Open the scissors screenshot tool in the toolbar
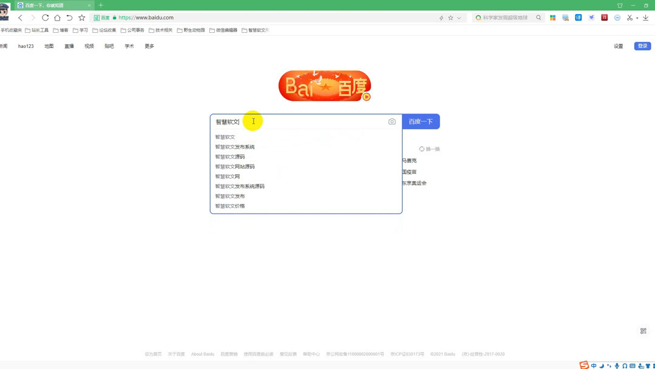This screenshot has width=655, height=369. [x=630, y=18]
